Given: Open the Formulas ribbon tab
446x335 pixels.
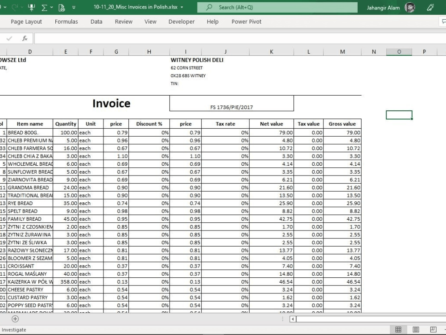Looking at the screenshot, I should pyautogui.click(x=66, y=21).
